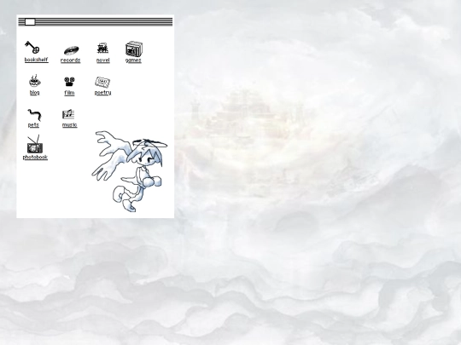
Task: Click the steaming coffee cup blog icon
Action: click(35, 80)
